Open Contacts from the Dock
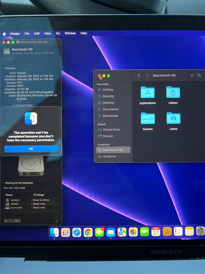 pyautogui.click(x=167, y=231)
